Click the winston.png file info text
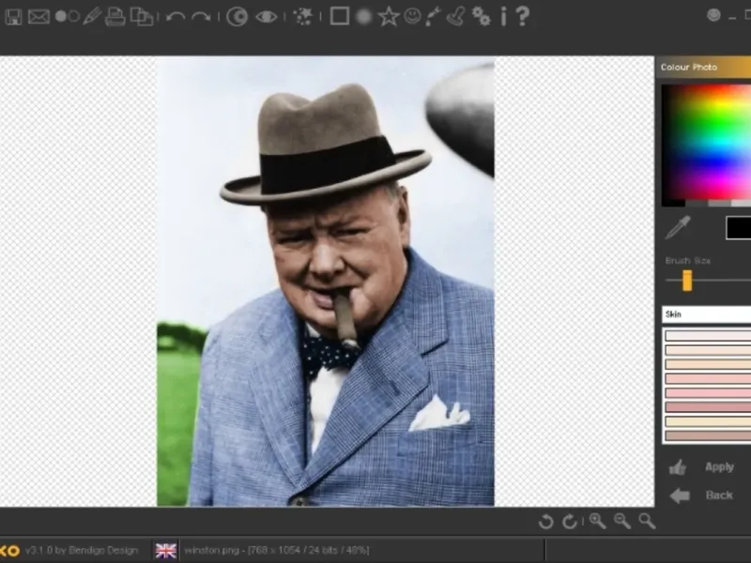Viewport: 751px width, 563px height. tap(276, 551)
